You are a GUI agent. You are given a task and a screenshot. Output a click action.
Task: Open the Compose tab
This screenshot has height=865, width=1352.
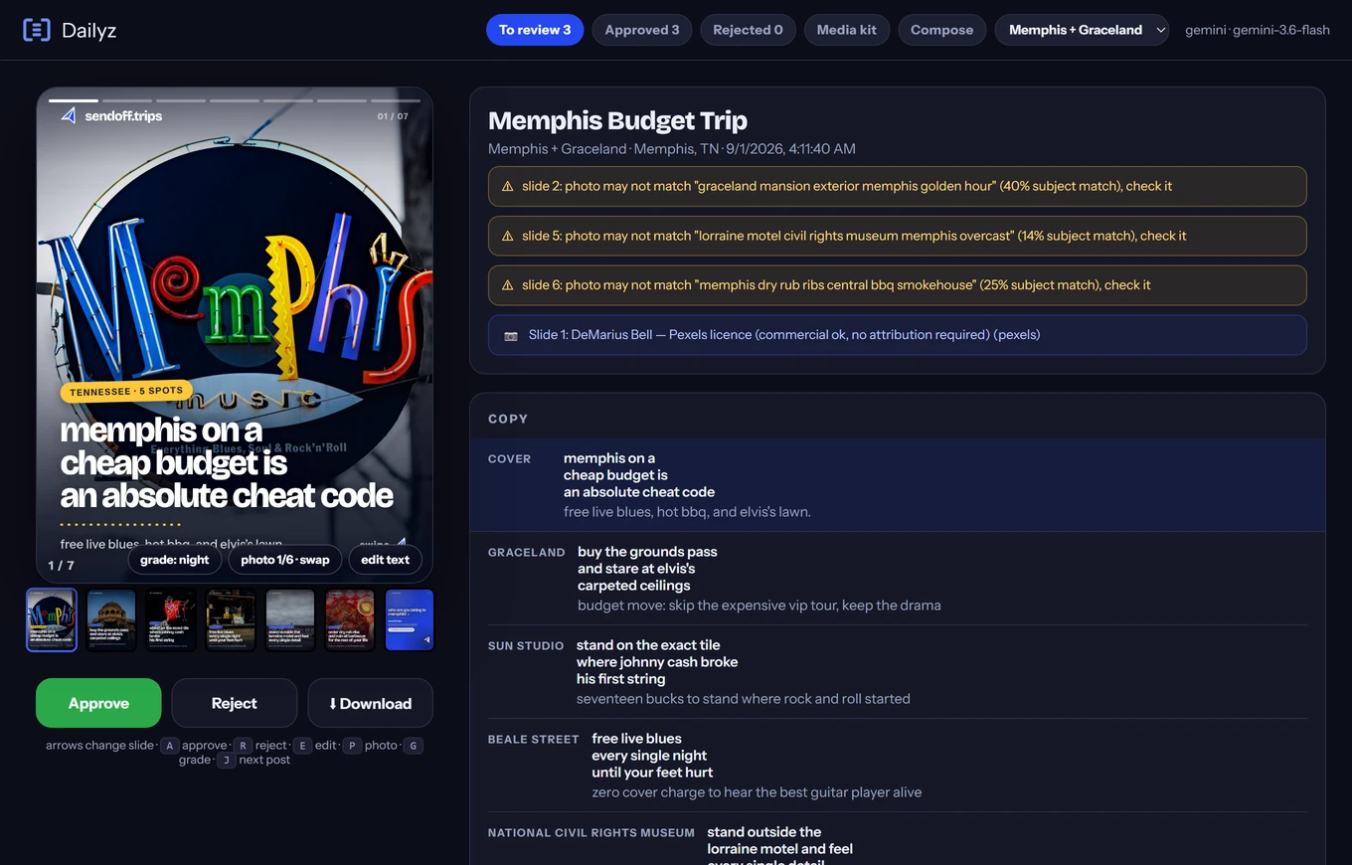pyautogui.click(x=941, y=30)
